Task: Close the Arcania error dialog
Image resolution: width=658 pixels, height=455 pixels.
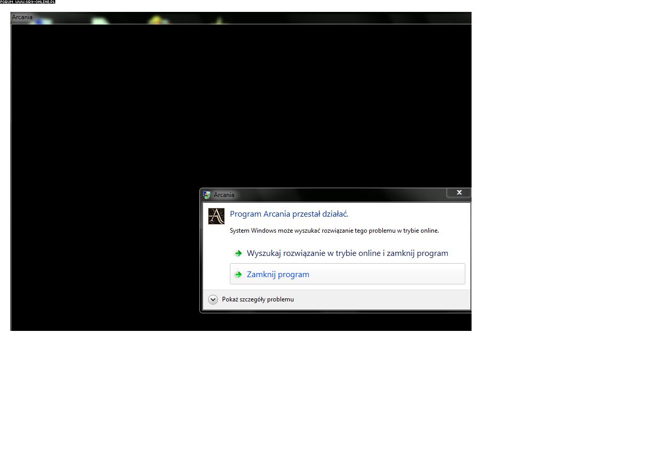Action: [x=459, y=193]
